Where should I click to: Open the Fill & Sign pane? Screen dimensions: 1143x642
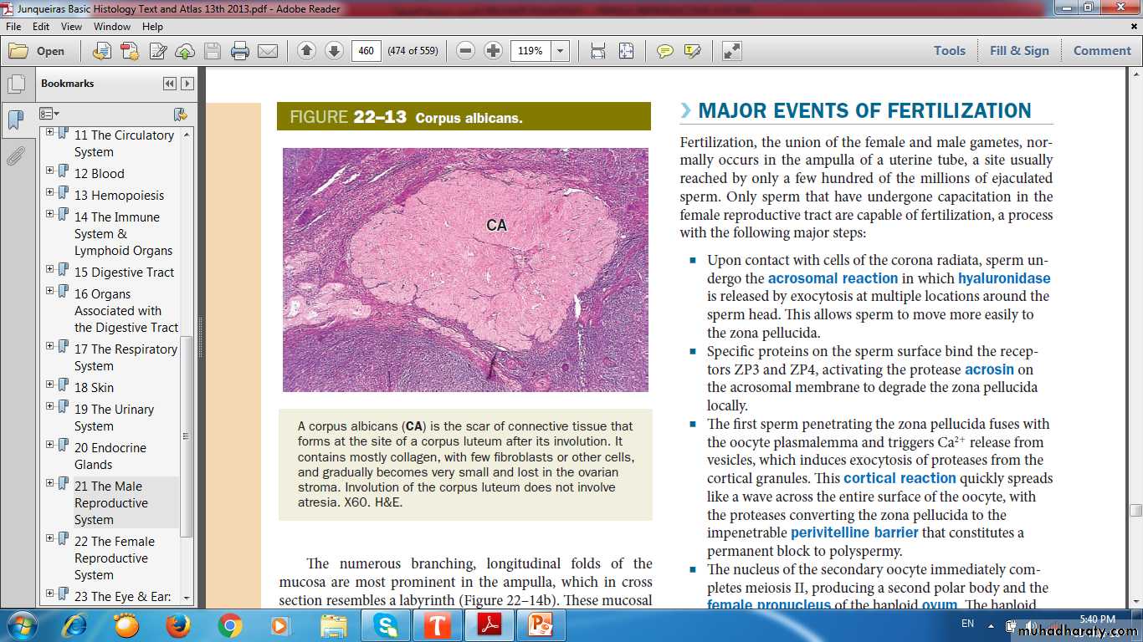click(x=1019, y=51)
